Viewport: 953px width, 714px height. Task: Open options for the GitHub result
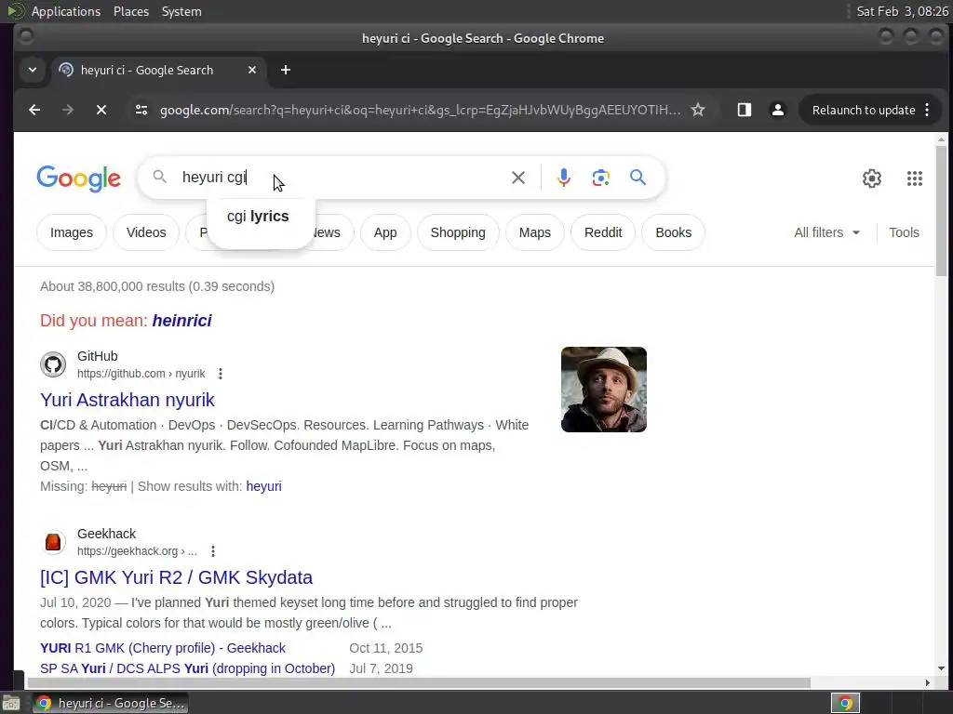click(221, 374)
